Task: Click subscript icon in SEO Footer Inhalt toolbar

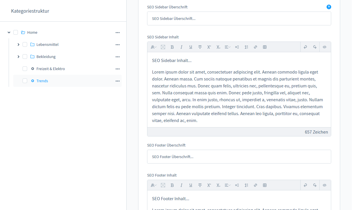Action: pyautogui.click(x=218, y=185)
